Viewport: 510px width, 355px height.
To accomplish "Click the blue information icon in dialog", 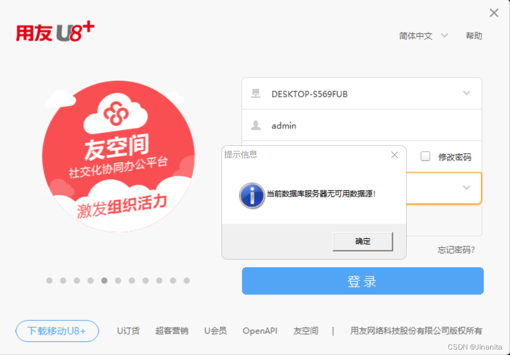I will pos(252,195).
